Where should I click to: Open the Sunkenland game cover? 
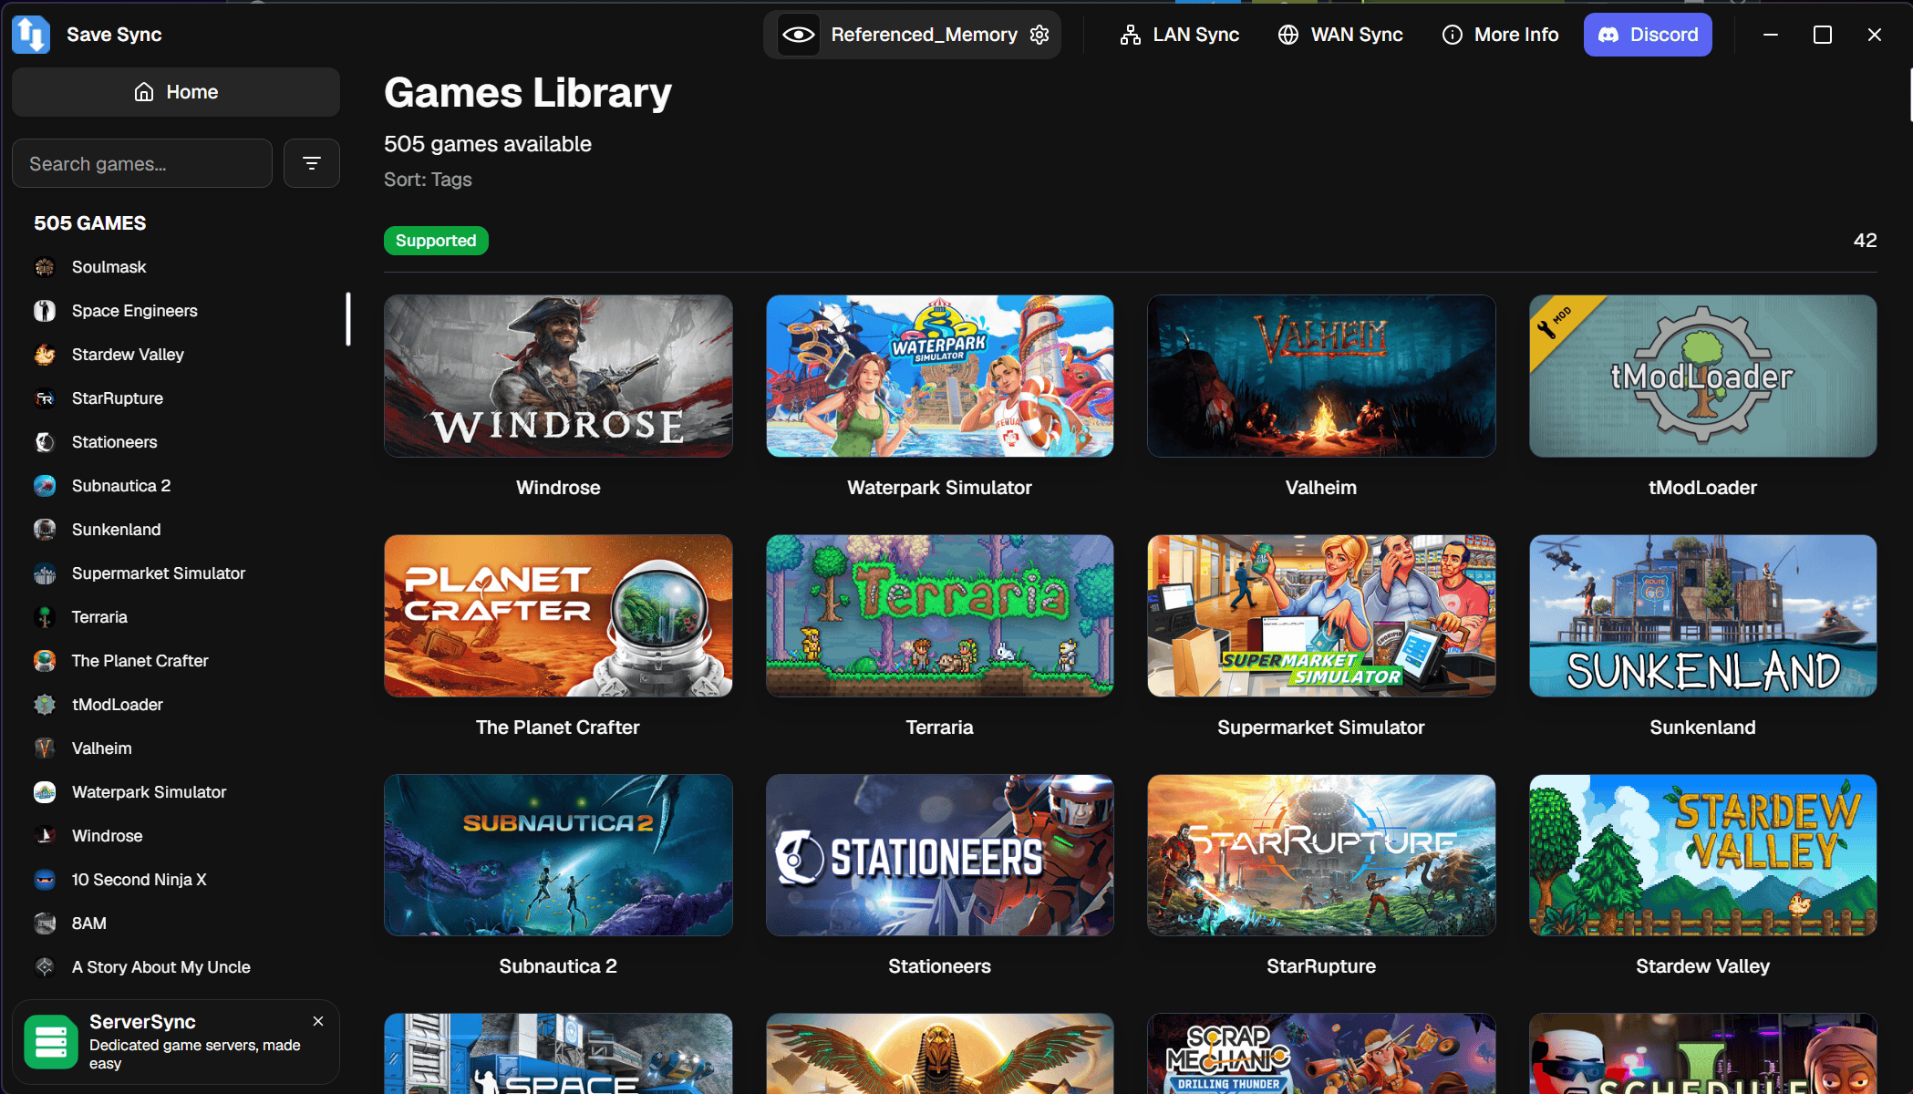pos(1703,615)
